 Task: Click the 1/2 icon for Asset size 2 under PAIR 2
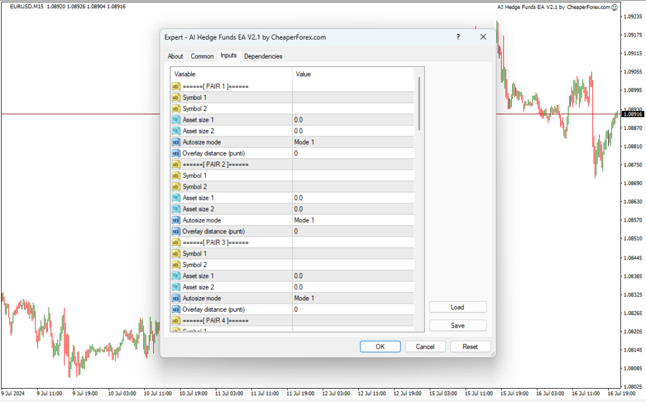pos(175,209)
